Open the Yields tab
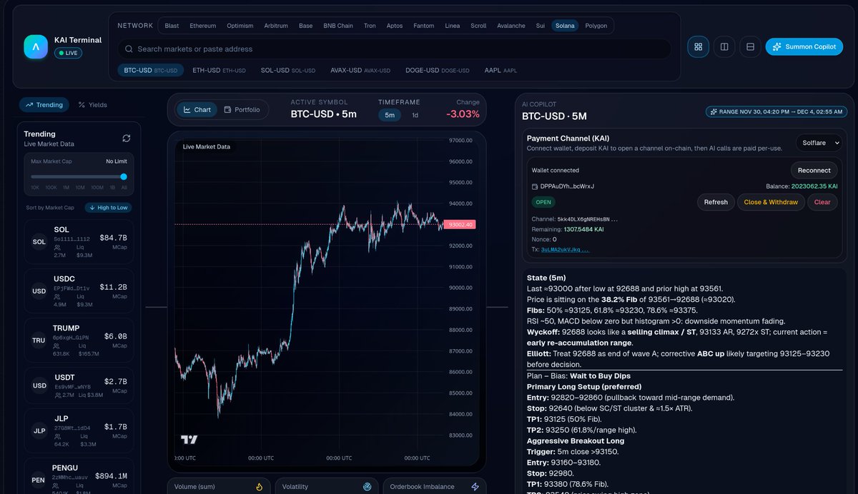This screenshot has height=494, width=858. pos(93,105)
